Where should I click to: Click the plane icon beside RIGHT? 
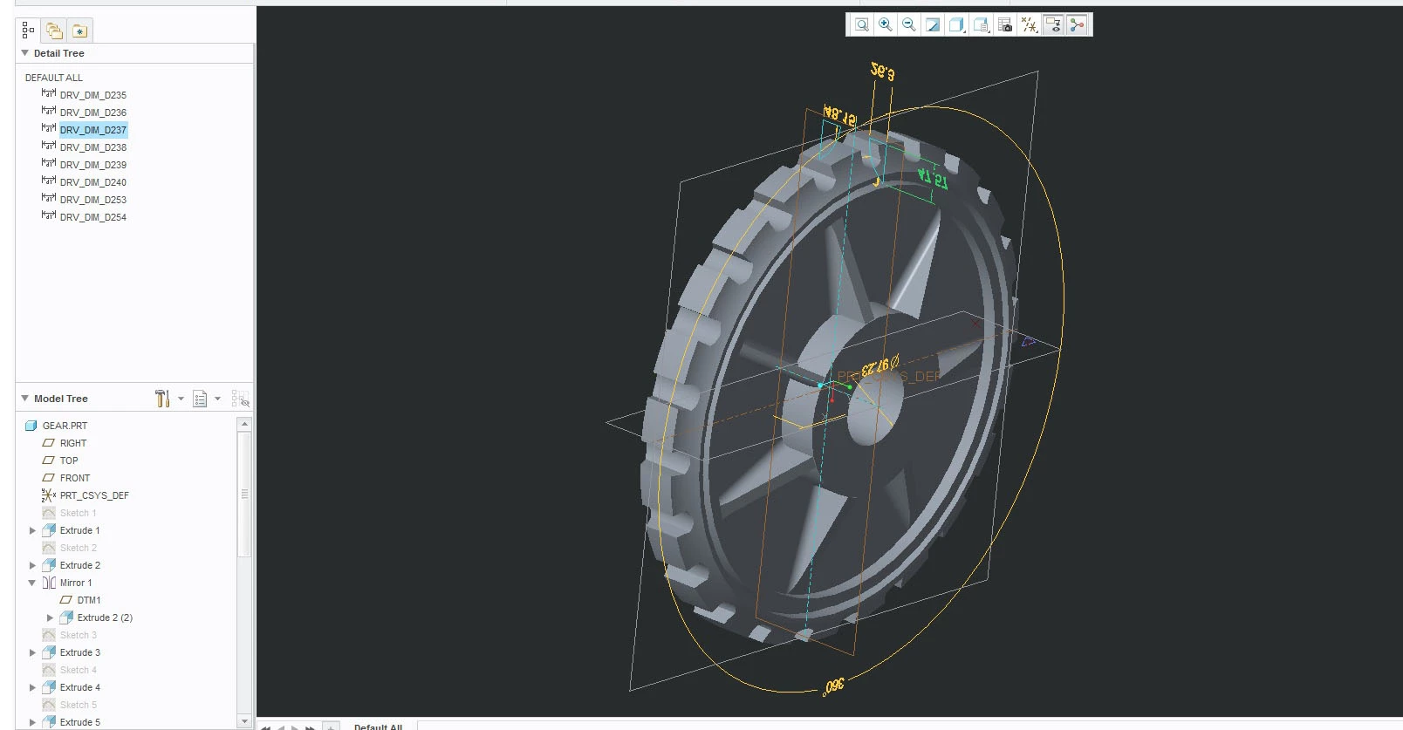click(x=49, y=443)
